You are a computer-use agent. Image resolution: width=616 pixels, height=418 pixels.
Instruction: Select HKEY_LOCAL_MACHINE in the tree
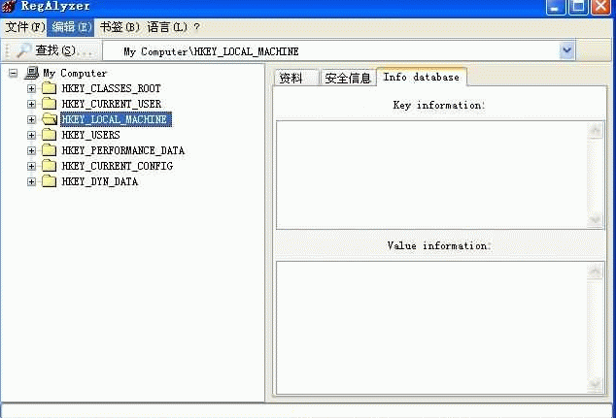click(116, 119)
